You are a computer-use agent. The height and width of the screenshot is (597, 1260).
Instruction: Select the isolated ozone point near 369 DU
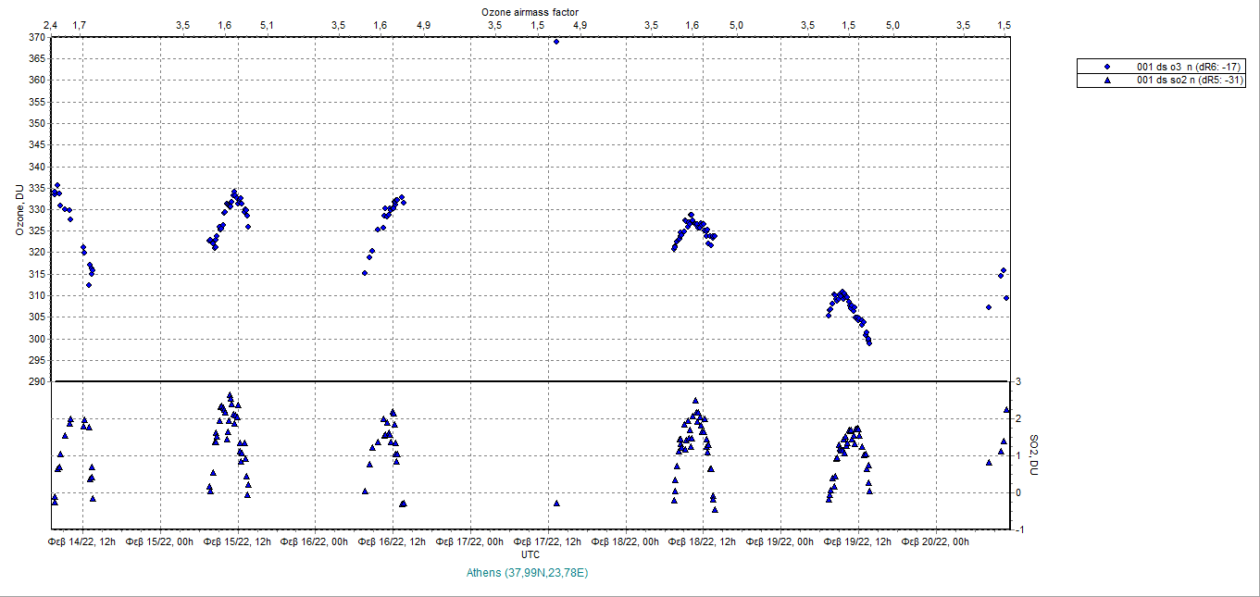555,42
